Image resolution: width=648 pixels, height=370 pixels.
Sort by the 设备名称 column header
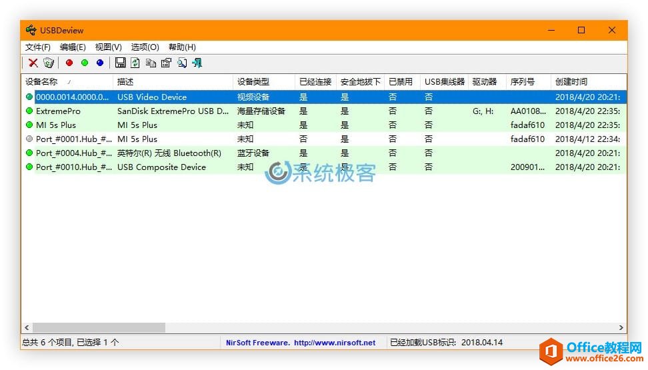[x=67, y=82]
